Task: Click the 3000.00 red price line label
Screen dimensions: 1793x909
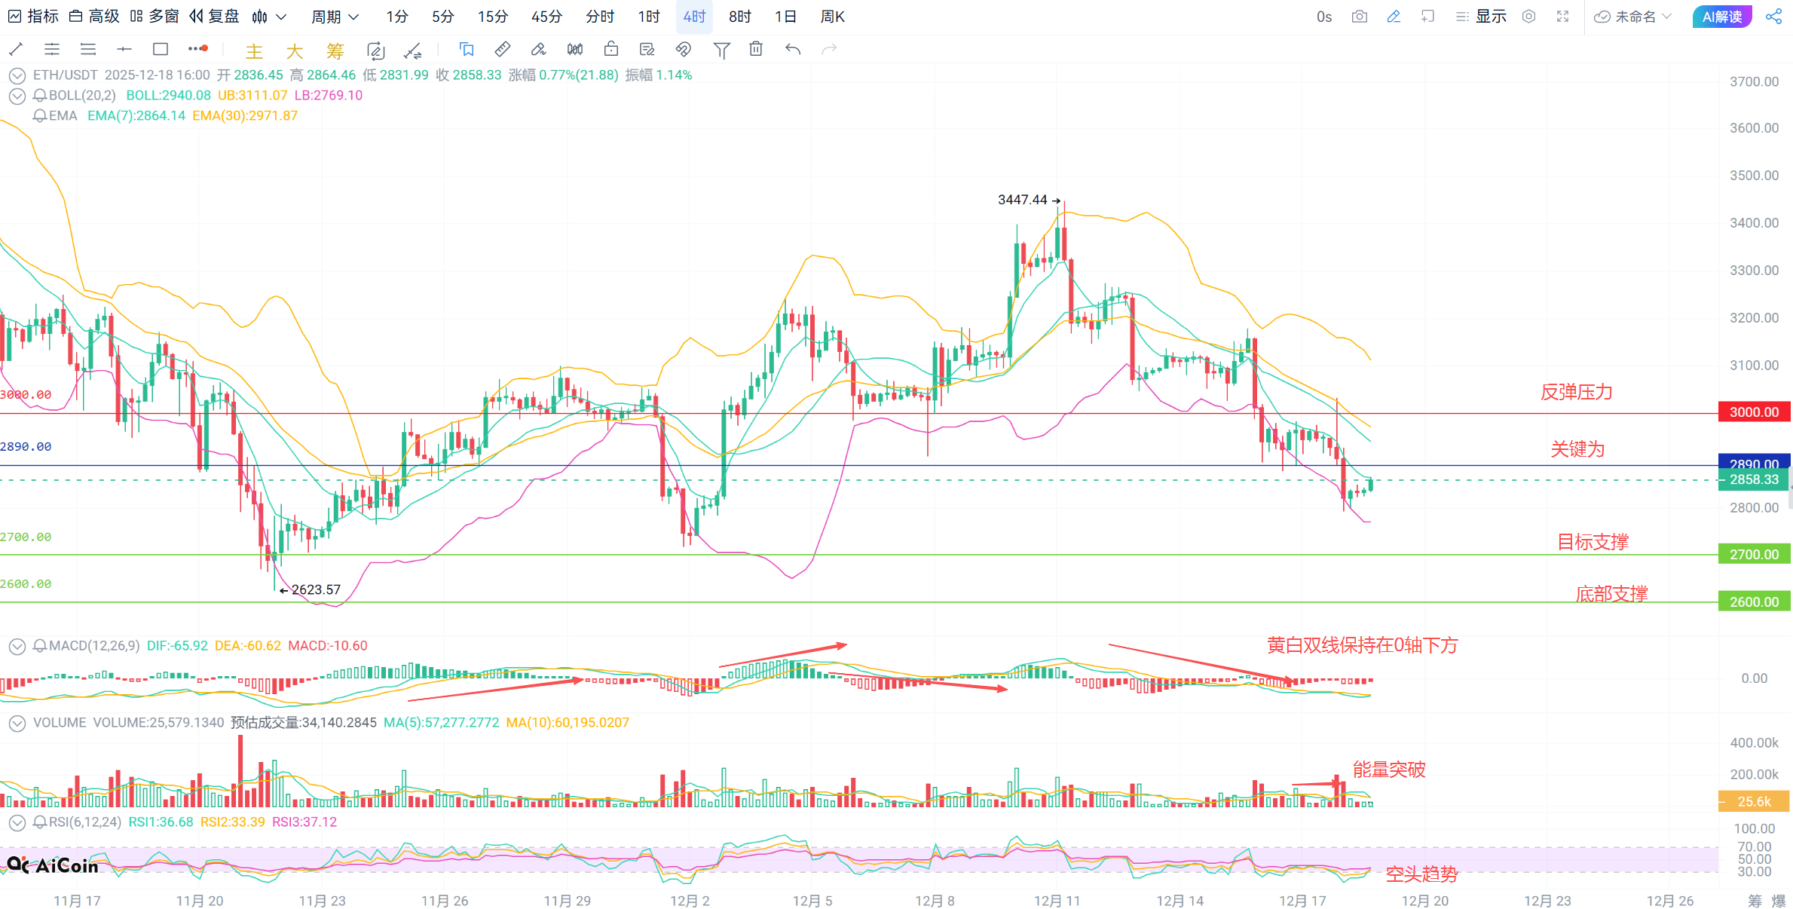Action: tap(1753, 412)
